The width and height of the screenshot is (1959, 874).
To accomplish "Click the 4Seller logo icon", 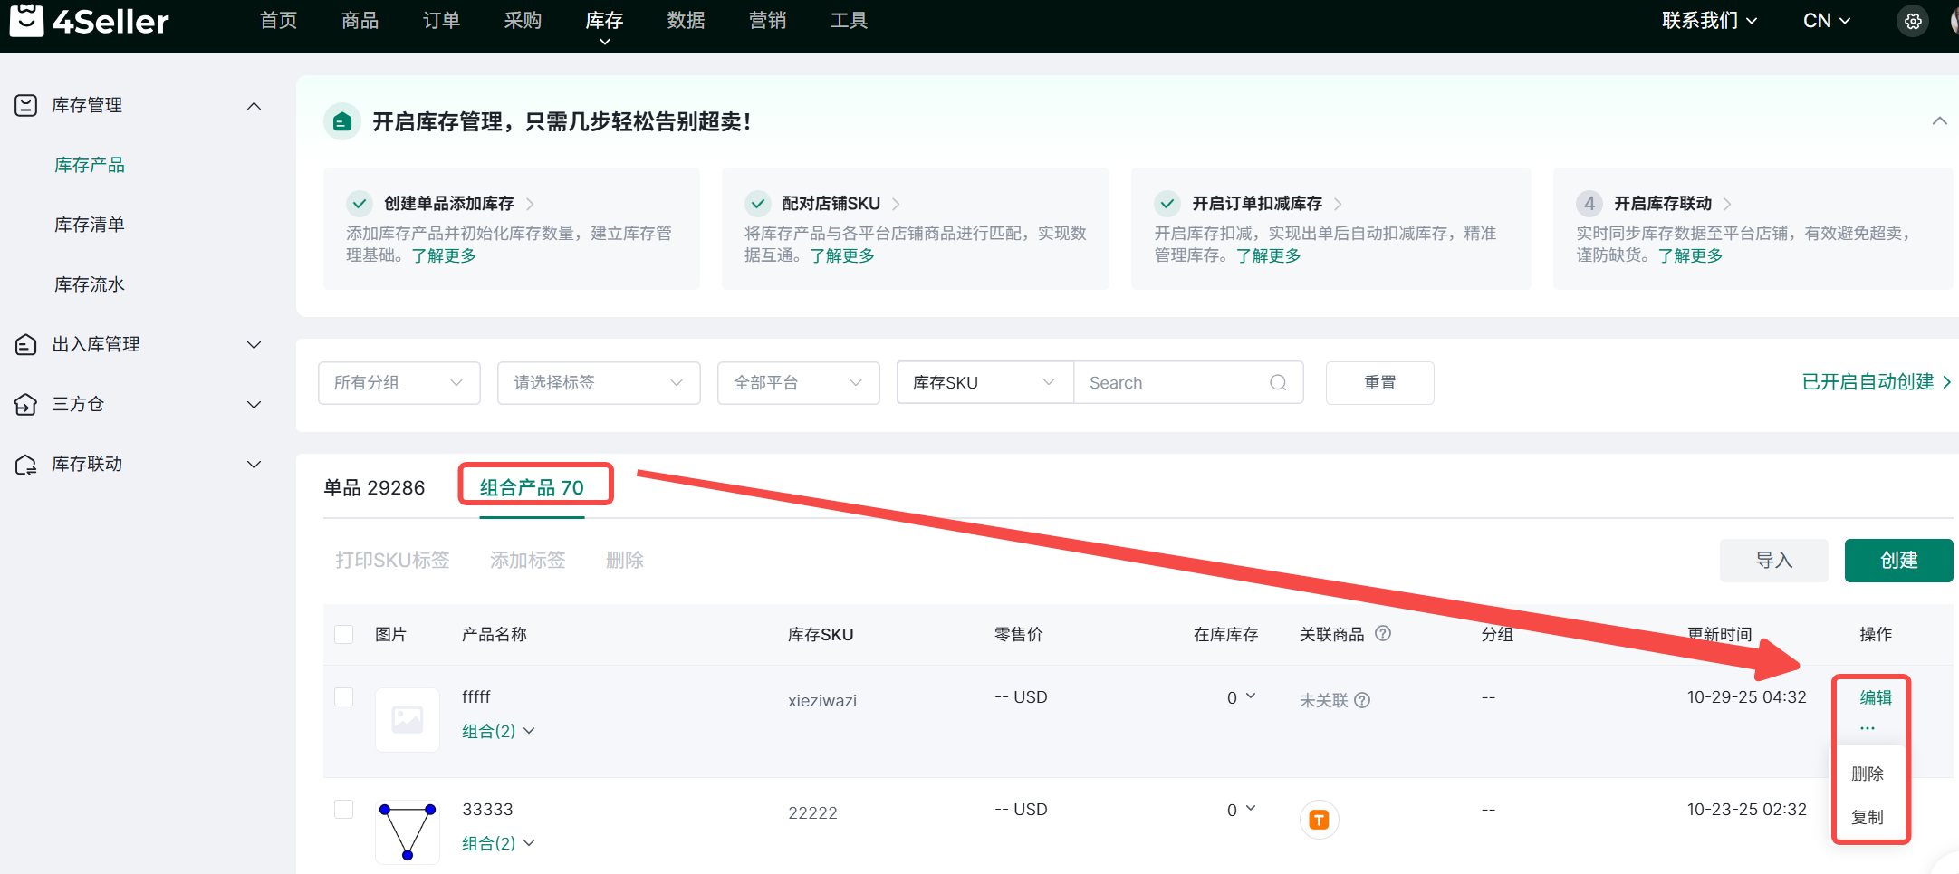I will point(27,20).
